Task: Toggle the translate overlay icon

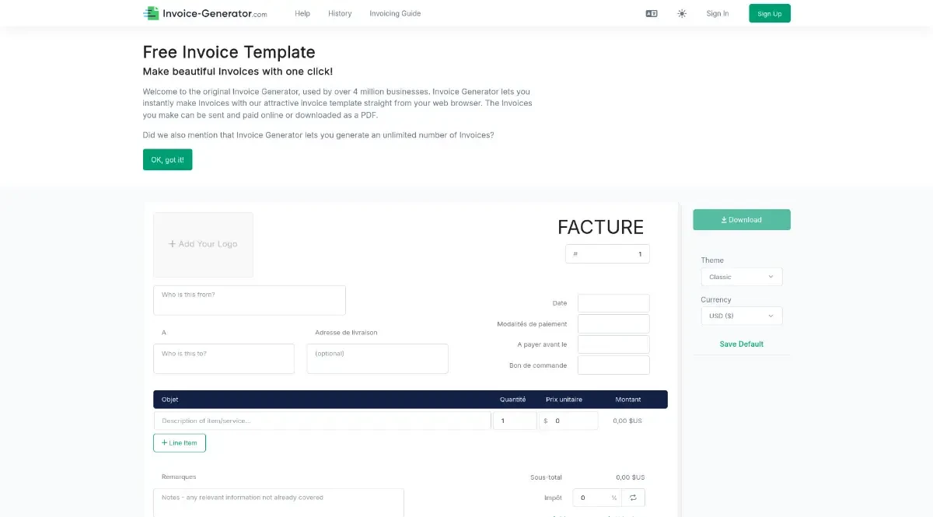Action: [652, 13]
